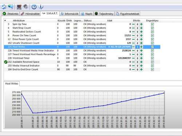Click the plus icon for End-to-End Error Count
Image resolution: width=182 pixels, height=136 pixels.
coord(141,70)
